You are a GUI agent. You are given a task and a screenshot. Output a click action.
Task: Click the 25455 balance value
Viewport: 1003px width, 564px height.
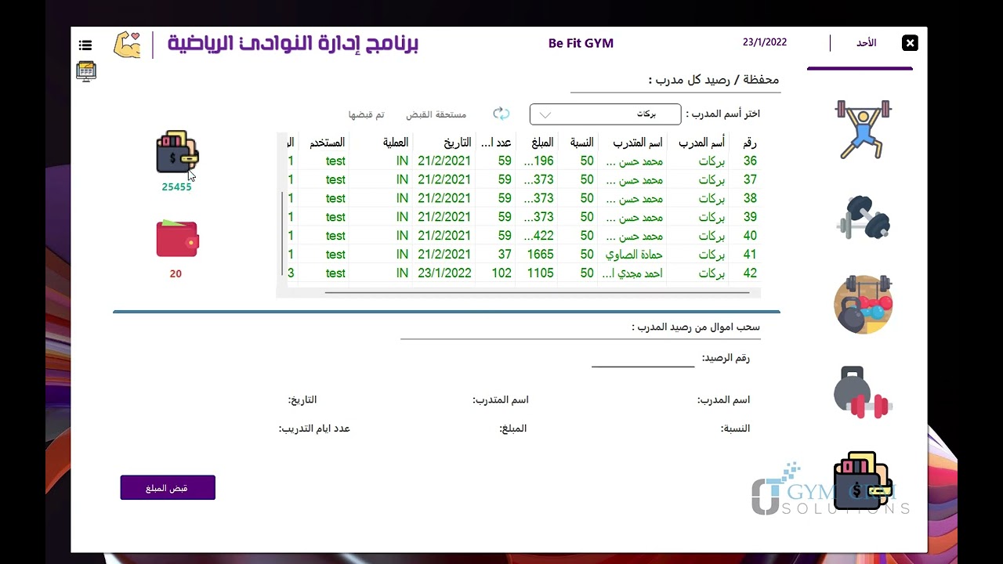pos(176,187)
